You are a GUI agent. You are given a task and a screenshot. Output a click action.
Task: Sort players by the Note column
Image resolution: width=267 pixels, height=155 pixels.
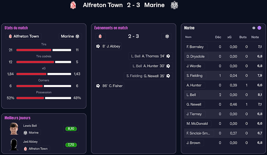point(255,37)
